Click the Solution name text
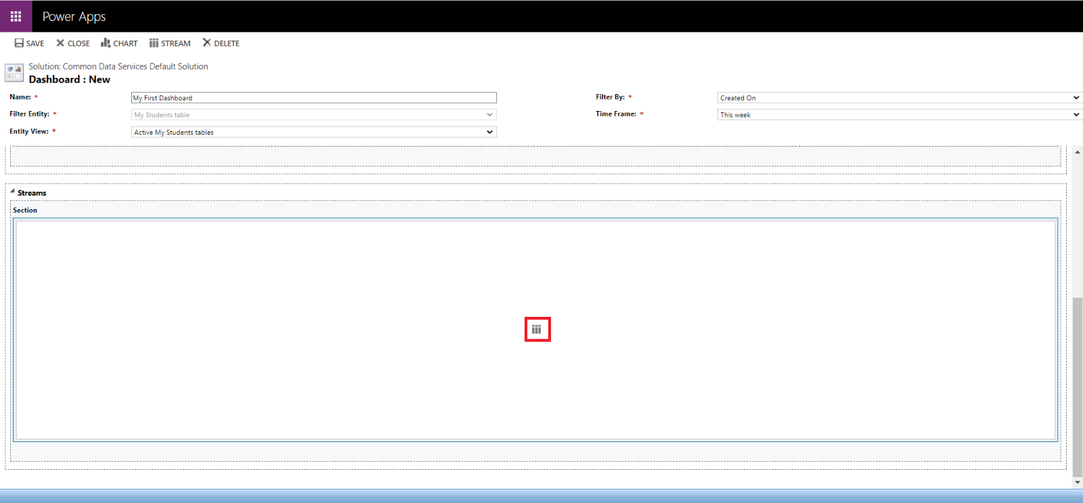 pos(118,66)
